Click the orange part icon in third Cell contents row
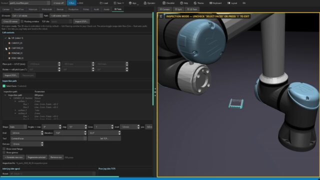The image size is (320, 180). (9, 48)
